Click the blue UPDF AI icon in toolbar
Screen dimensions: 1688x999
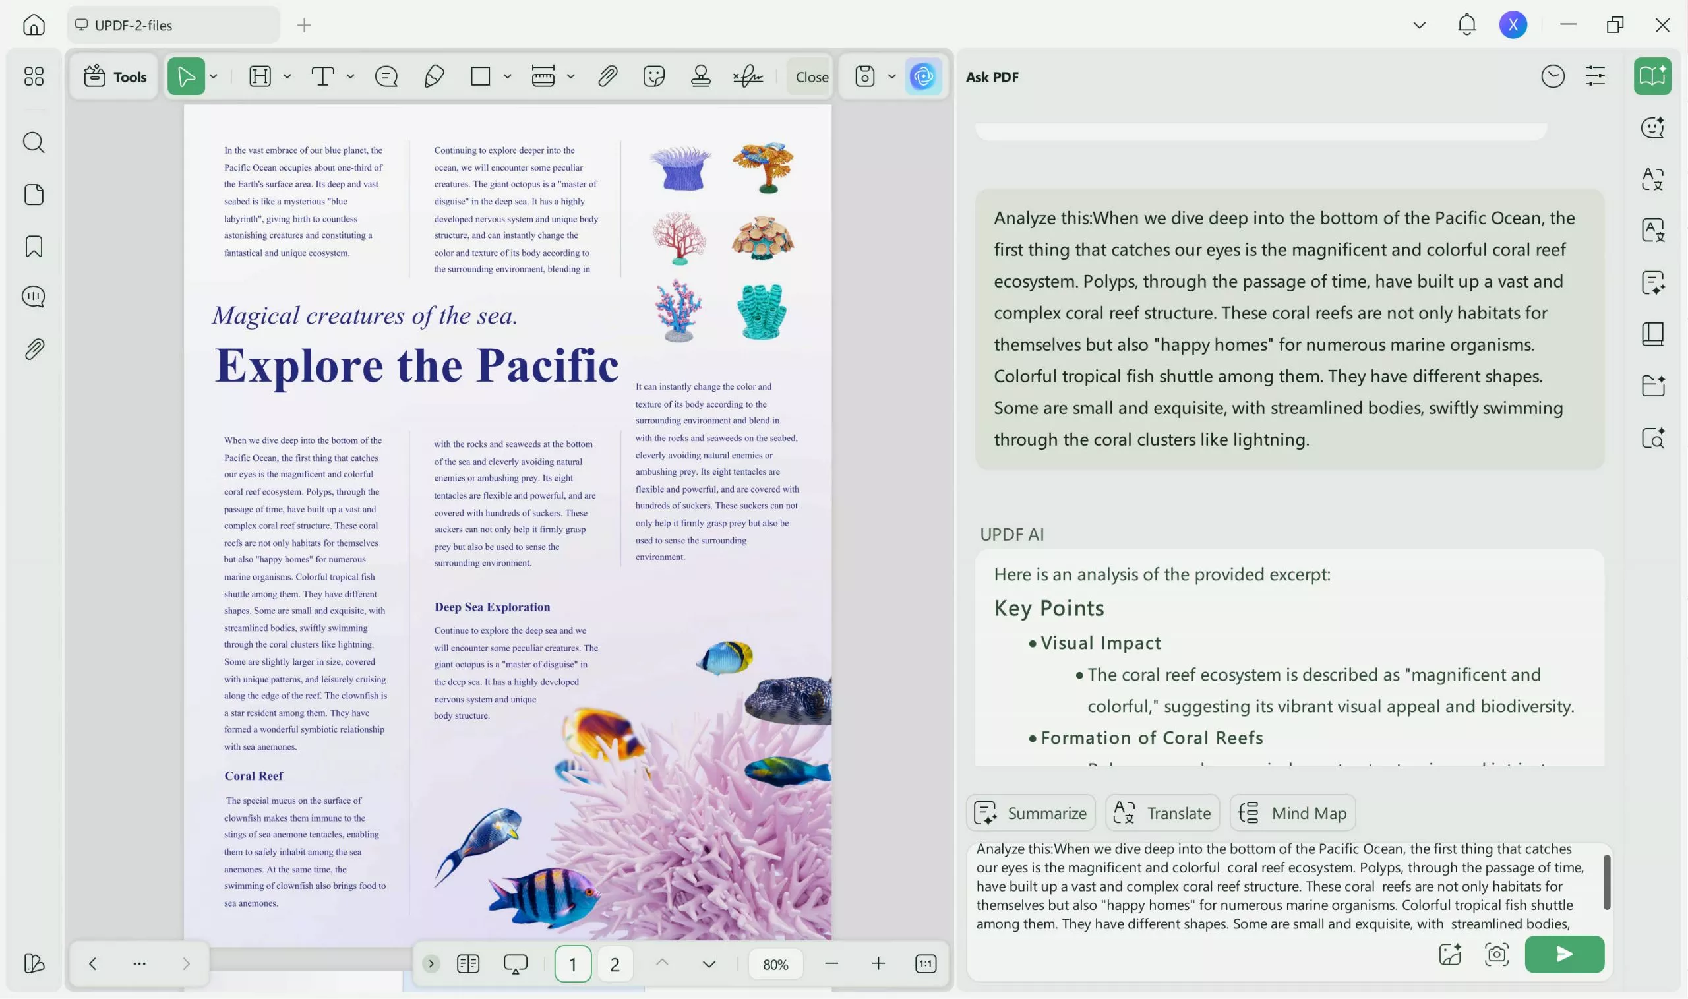coord(923,76)
